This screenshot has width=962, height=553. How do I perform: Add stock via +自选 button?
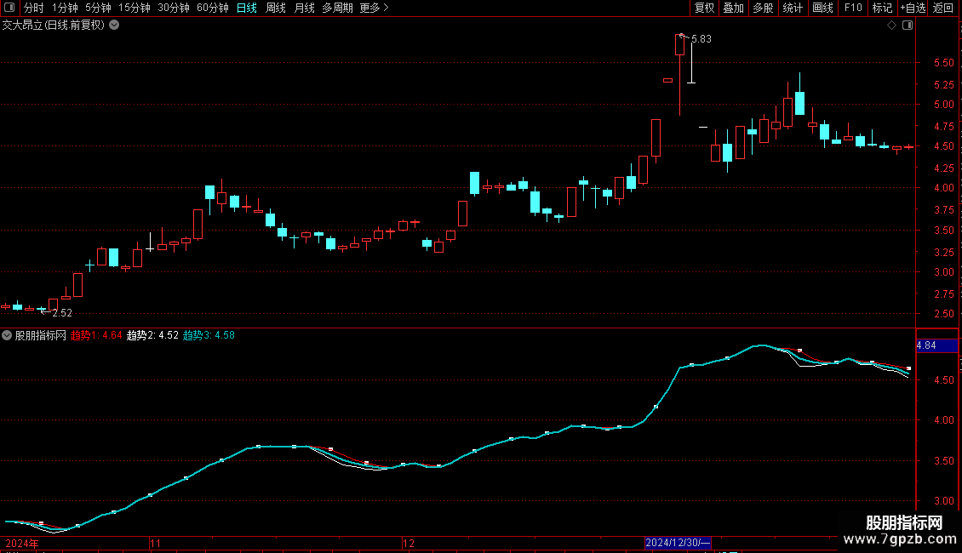[x=913, y=8]
